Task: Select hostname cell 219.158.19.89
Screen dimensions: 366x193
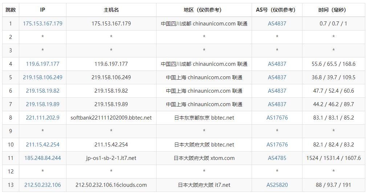Action: 111,104
